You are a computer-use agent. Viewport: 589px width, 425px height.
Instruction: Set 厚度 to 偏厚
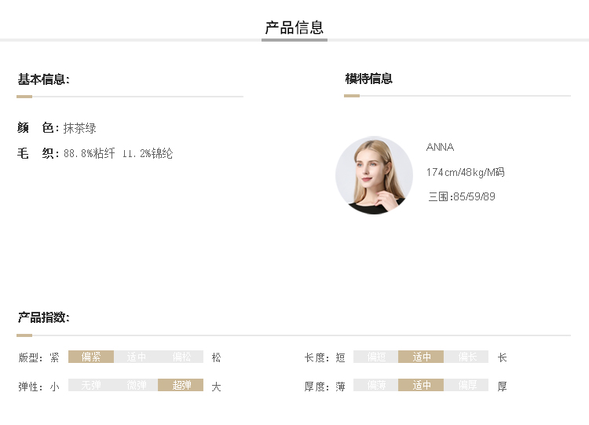point(467,386)
